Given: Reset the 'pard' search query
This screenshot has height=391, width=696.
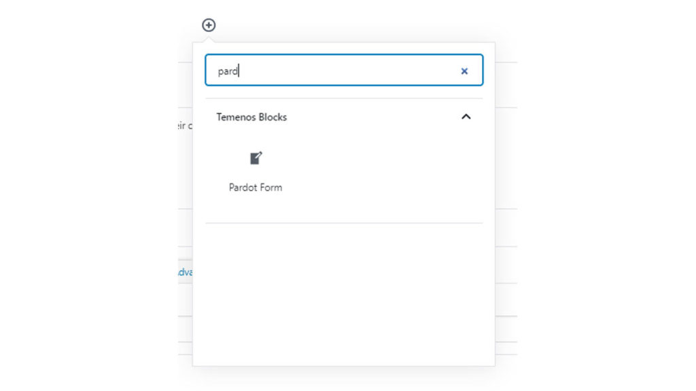Looking at the screenshot, I should (464, 71).
